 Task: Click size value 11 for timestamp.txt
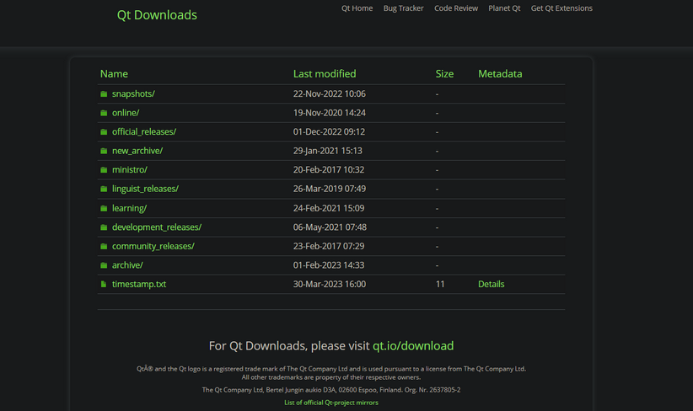[x=440, y=284]
